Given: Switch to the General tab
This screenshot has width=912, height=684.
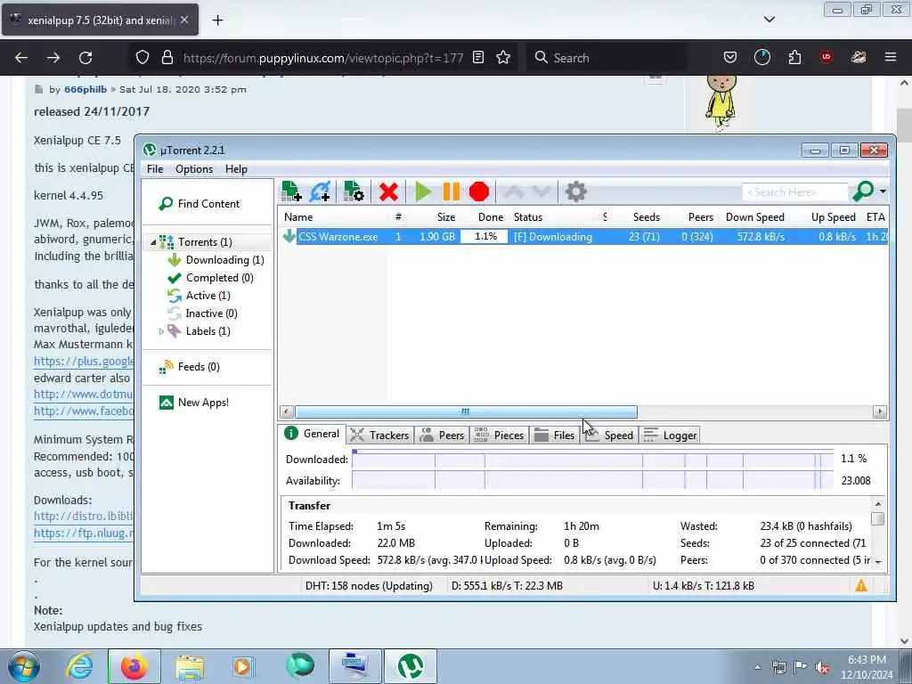Looking at the screenshot, I should coord(312,434).
